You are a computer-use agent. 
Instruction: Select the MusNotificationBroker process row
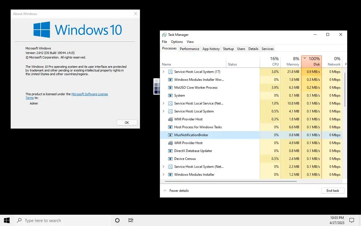(251, 135)
